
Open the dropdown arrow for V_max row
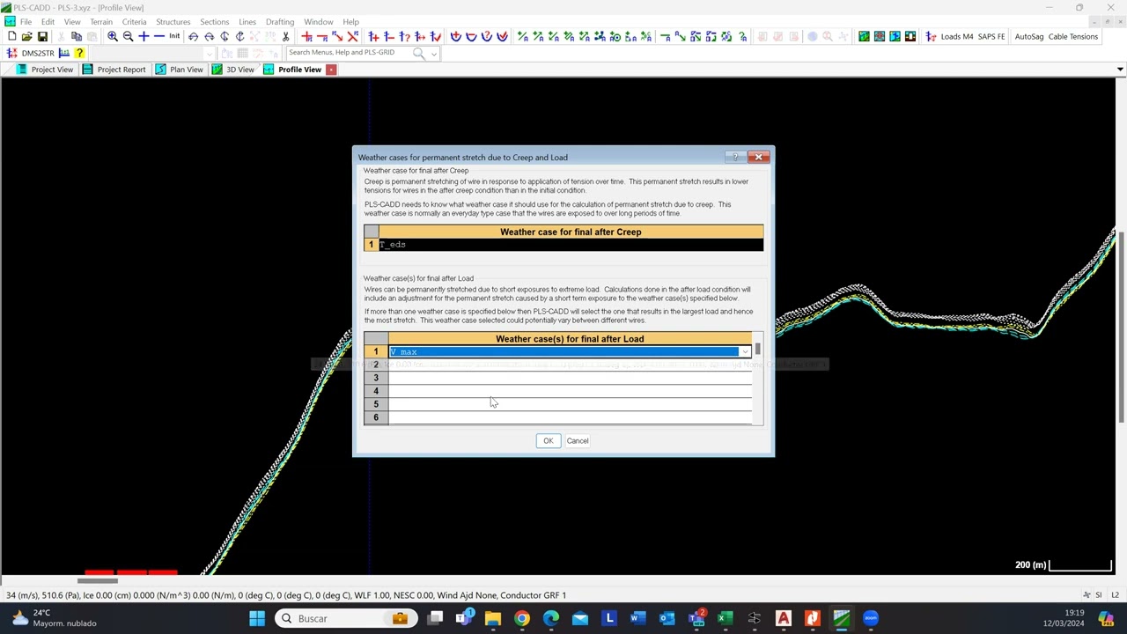click(745, 352)
